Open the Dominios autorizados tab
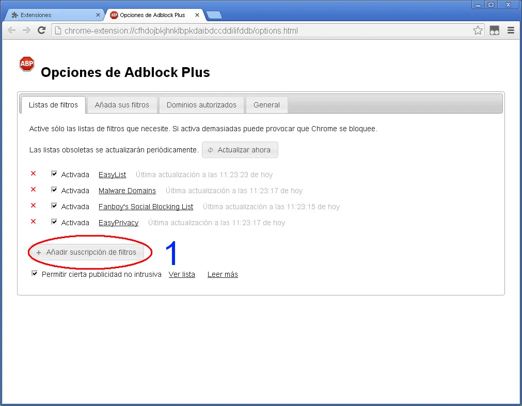 coord(201,105)
